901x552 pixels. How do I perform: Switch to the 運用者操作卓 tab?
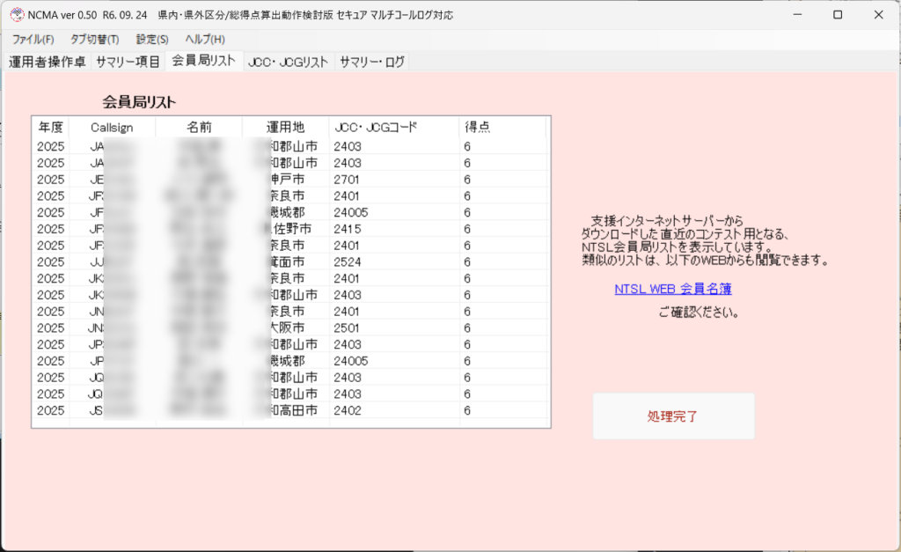click(47, 62)
